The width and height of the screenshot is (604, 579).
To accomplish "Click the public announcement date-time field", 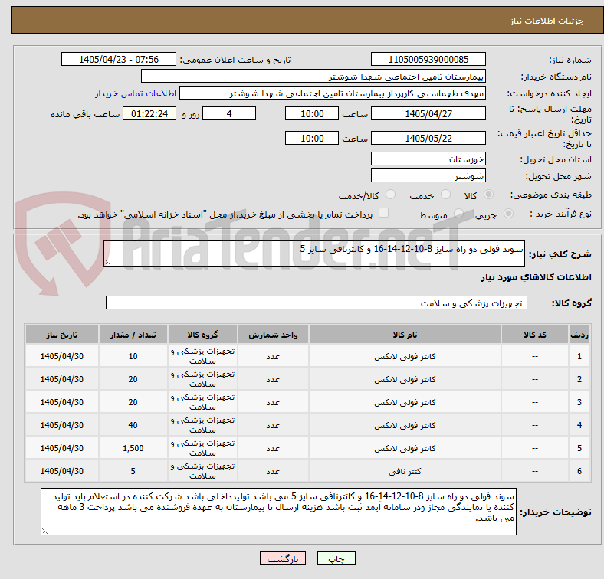I will coord(119,59).
